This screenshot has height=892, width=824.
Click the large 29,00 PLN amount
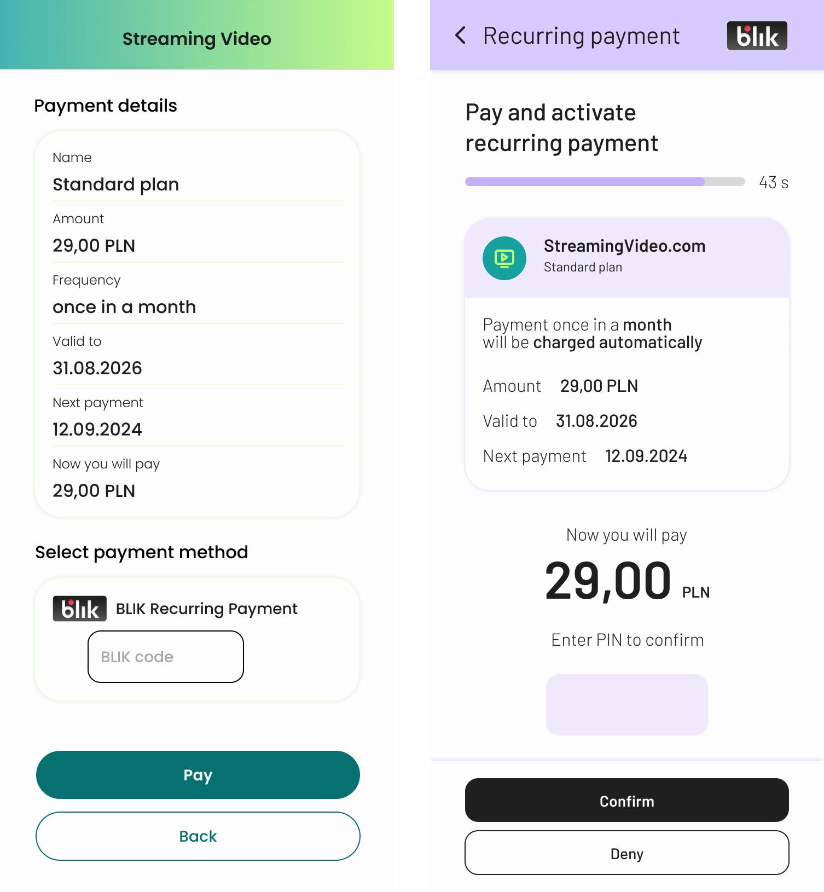coord(627,581)
